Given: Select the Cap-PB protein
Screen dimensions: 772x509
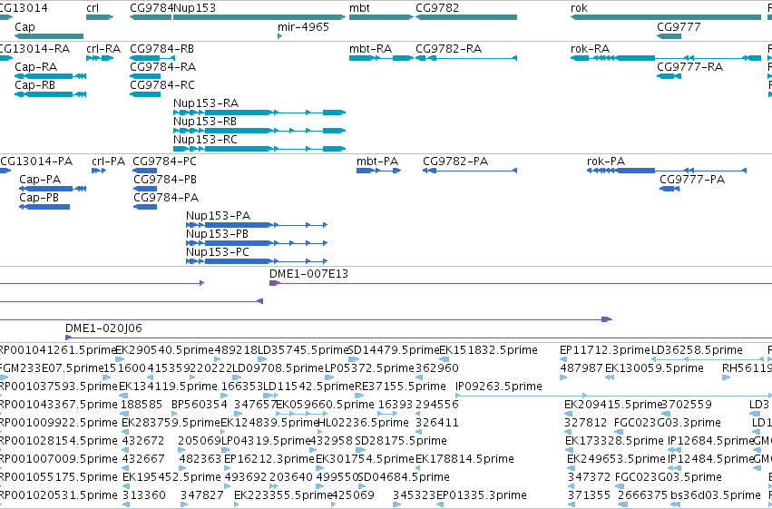Looking at the screenshot, I should pos(44,207).
